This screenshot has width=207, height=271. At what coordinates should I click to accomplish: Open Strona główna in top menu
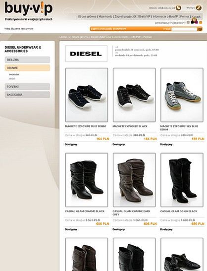coord(87,16)
